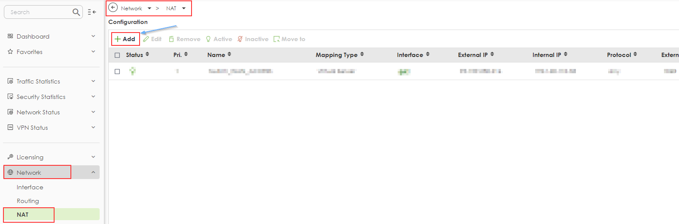Screen dimensions: 679x224
Task: Click the Inactive lightbulb icon
Action: [240, 39]
